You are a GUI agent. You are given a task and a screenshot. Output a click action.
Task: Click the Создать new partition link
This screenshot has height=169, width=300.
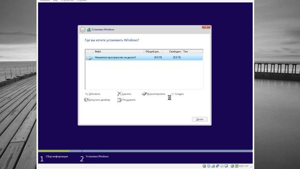(177, 94)
